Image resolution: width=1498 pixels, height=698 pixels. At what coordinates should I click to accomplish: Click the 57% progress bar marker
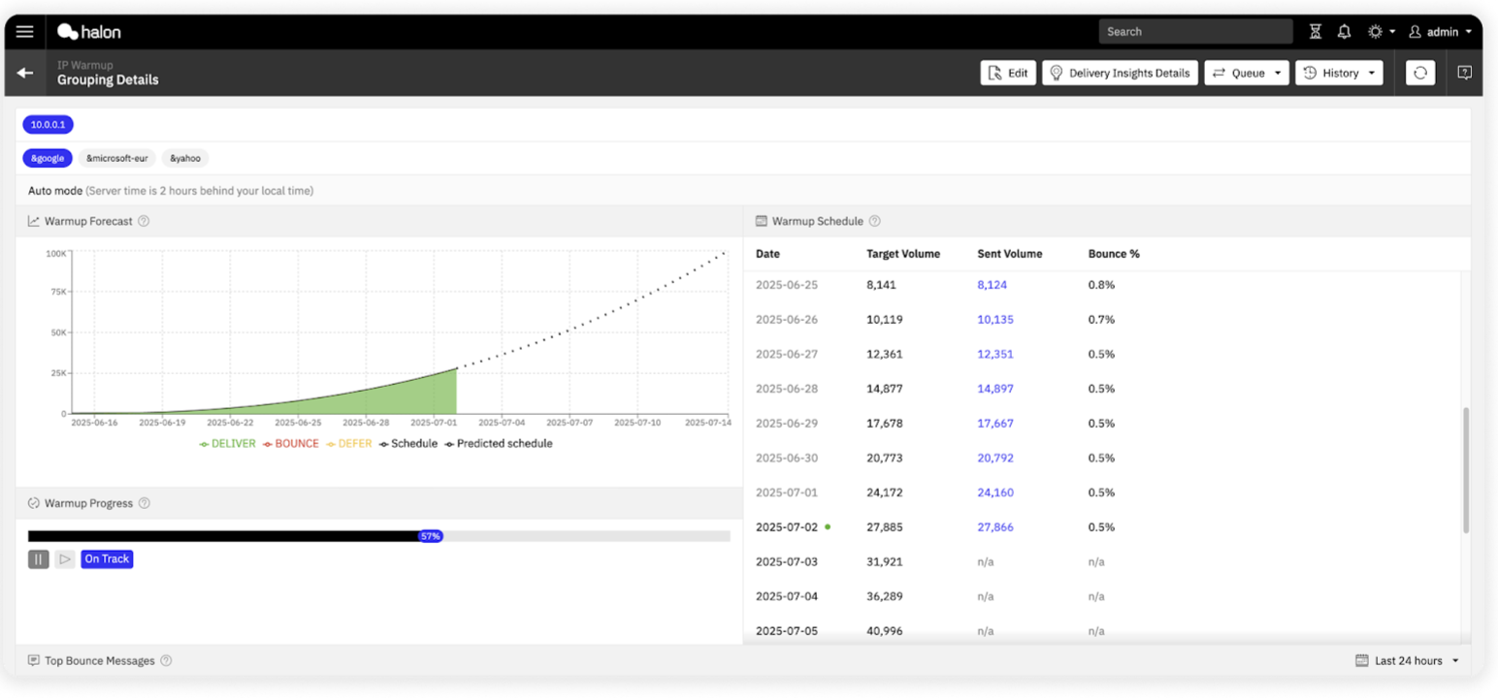(431, 536)
